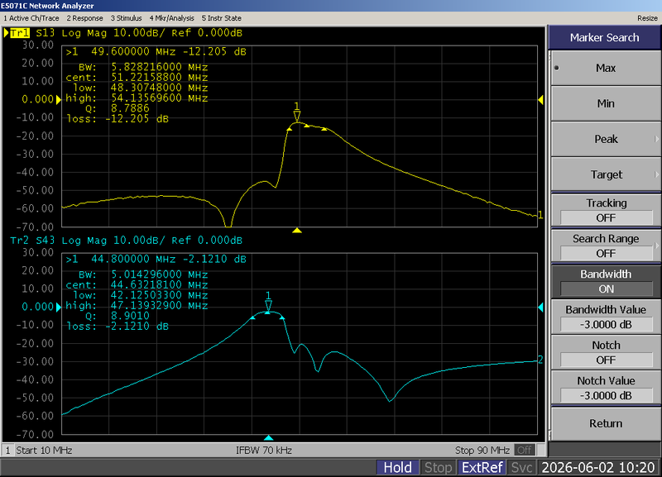Viewport: 662px width, 477px height.
Task: Click Tr2 high value 47.13932900 MHz
Action: [159, 306]
